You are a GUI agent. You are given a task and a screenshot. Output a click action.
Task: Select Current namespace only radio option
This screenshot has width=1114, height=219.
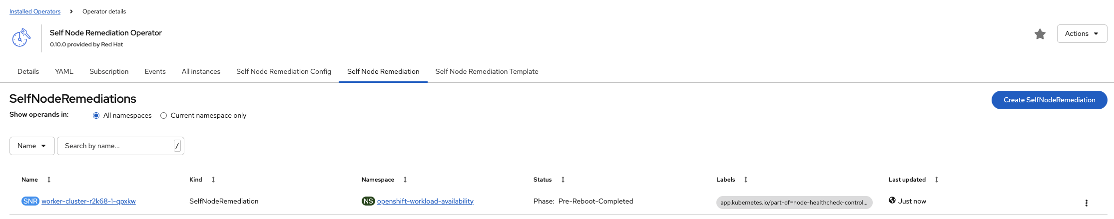click(x=163, y=116)
